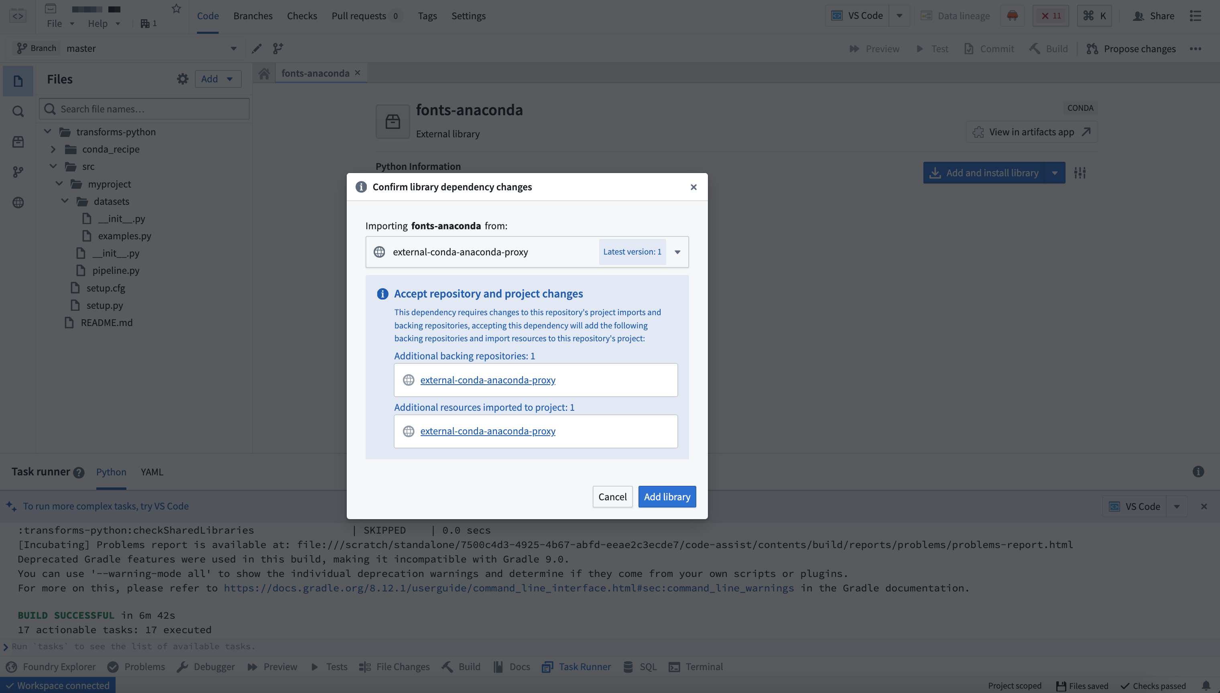Collapse the src folder
Viewport: 1220px width, 693px height.
(x=53, y=166)
